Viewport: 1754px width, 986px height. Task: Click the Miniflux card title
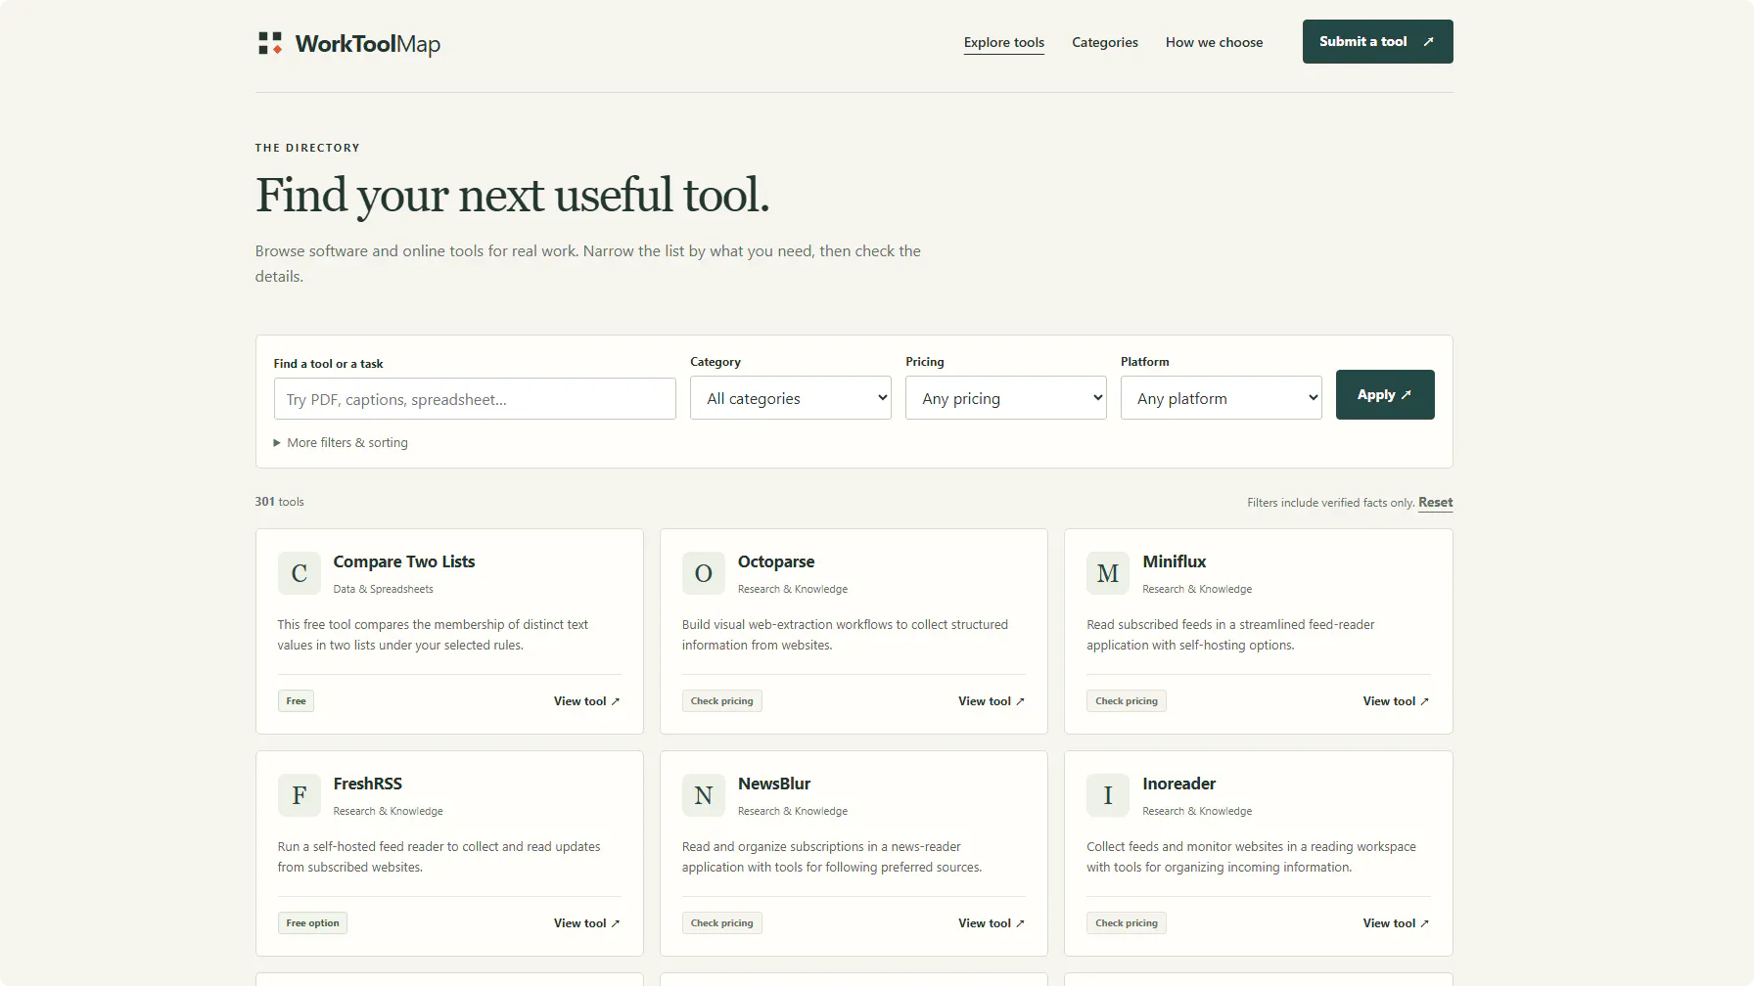(x=1174, y=561)
